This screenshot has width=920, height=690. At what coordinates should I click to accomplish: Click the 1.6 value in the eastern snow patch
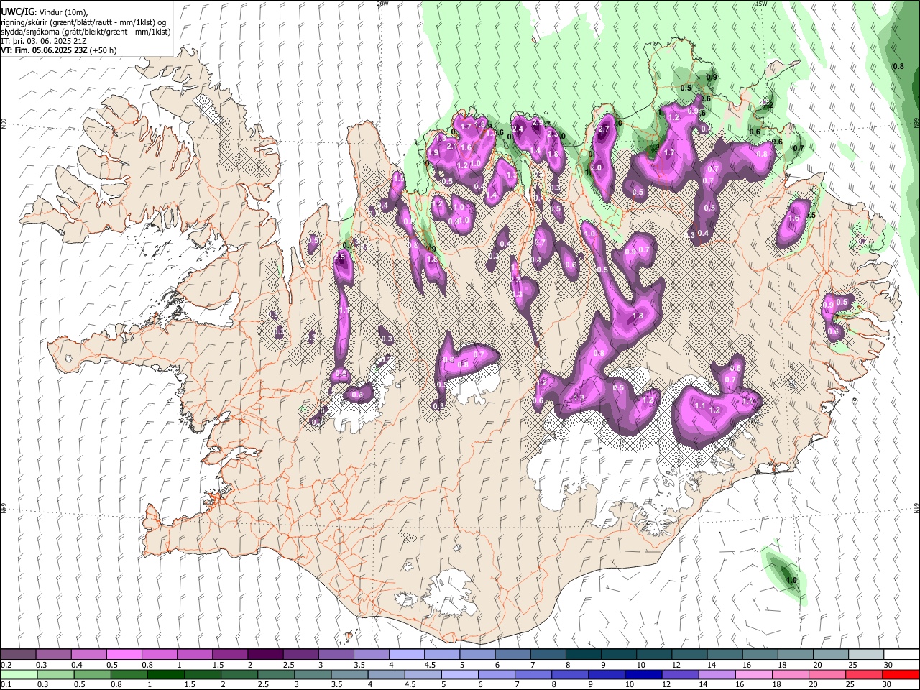click(793, 218)
